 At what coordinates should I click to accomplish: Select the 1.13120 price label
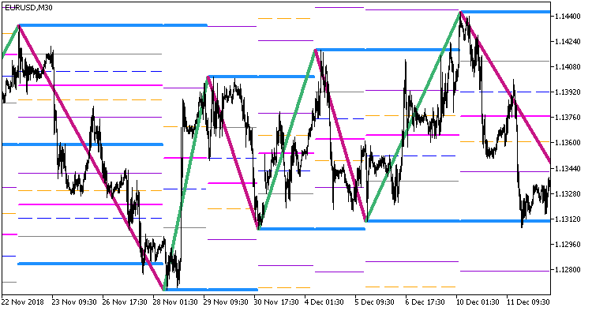568,219
